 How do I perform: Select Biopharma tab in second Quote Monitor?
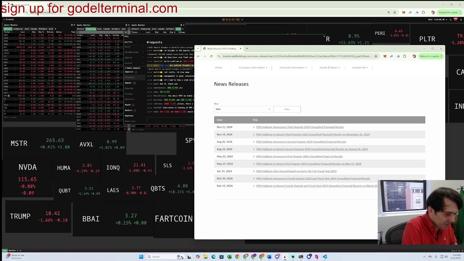[91, 29]
